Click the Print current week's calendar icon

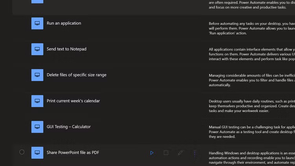(x=37, y=101)
